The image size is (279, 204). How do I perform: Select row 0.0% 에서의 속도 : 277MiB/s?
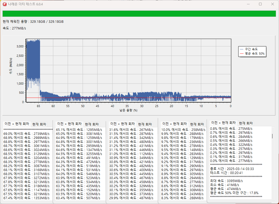point(231,161)
